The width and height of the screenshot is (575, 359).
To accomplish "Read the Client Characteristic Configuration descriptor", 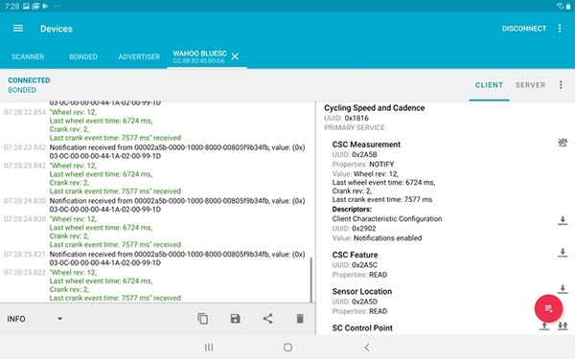I will (563, 220).
